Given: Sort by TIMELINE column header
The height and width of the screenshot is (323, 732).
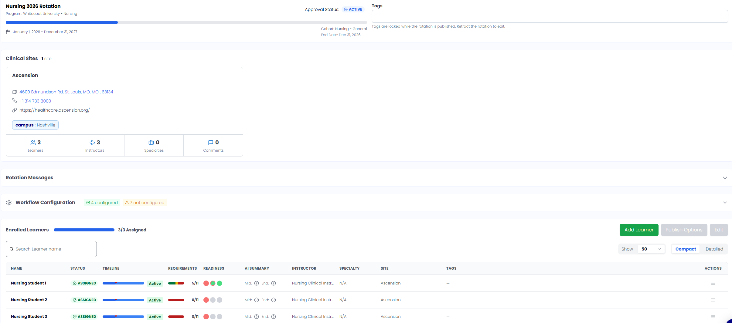Looking at the screenshot, I should (x=111, y=268).
